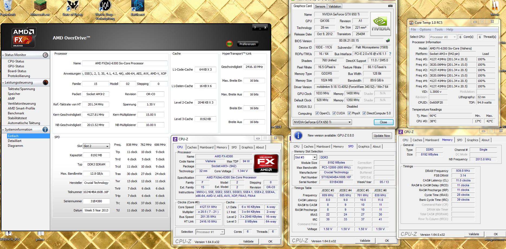Take a GPU-Z screenshot with the camera icon

[x=390, y=6]
